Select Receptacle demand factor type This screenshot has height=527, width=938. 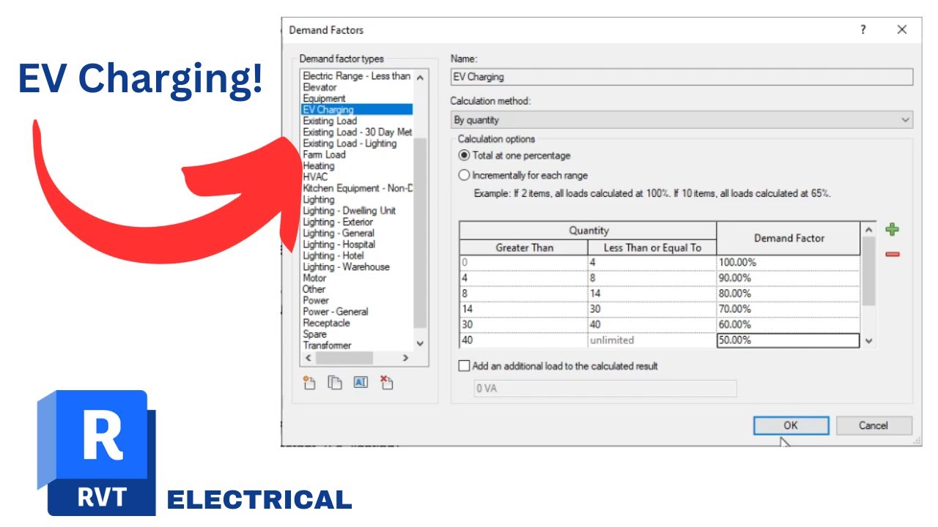click(326, 323)
